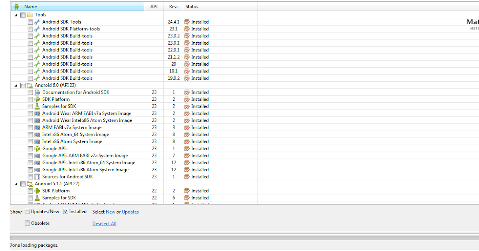Collapse the Android 5.1.1 (API 22) group
This screenshot has height=251, width=479.
coord(16,184)
